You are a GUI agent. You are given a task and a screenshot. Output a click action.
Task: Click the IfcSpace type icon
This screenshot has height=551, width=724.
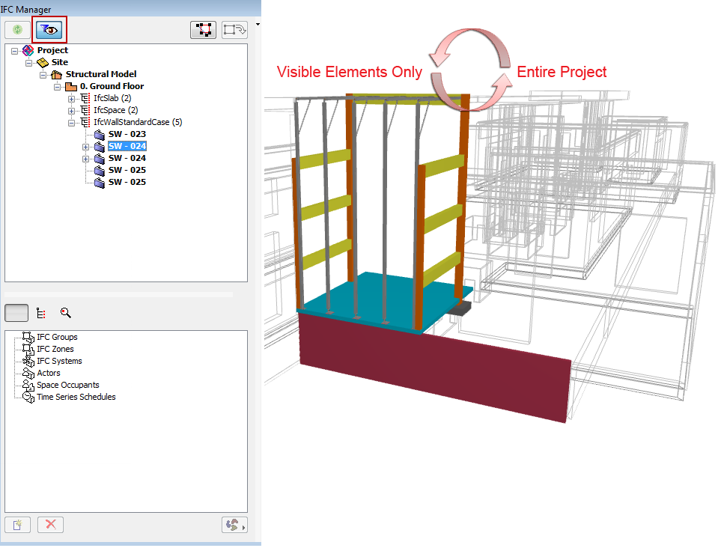85,110
